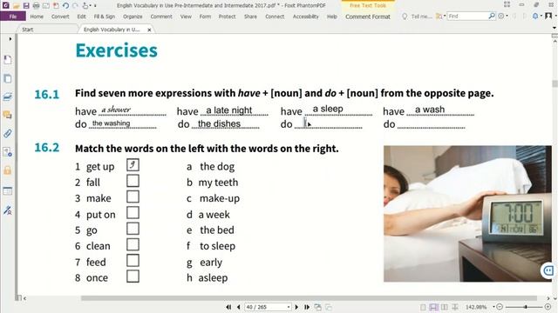
Task: Close the English Vocabulary document tab
Action: 149,30
